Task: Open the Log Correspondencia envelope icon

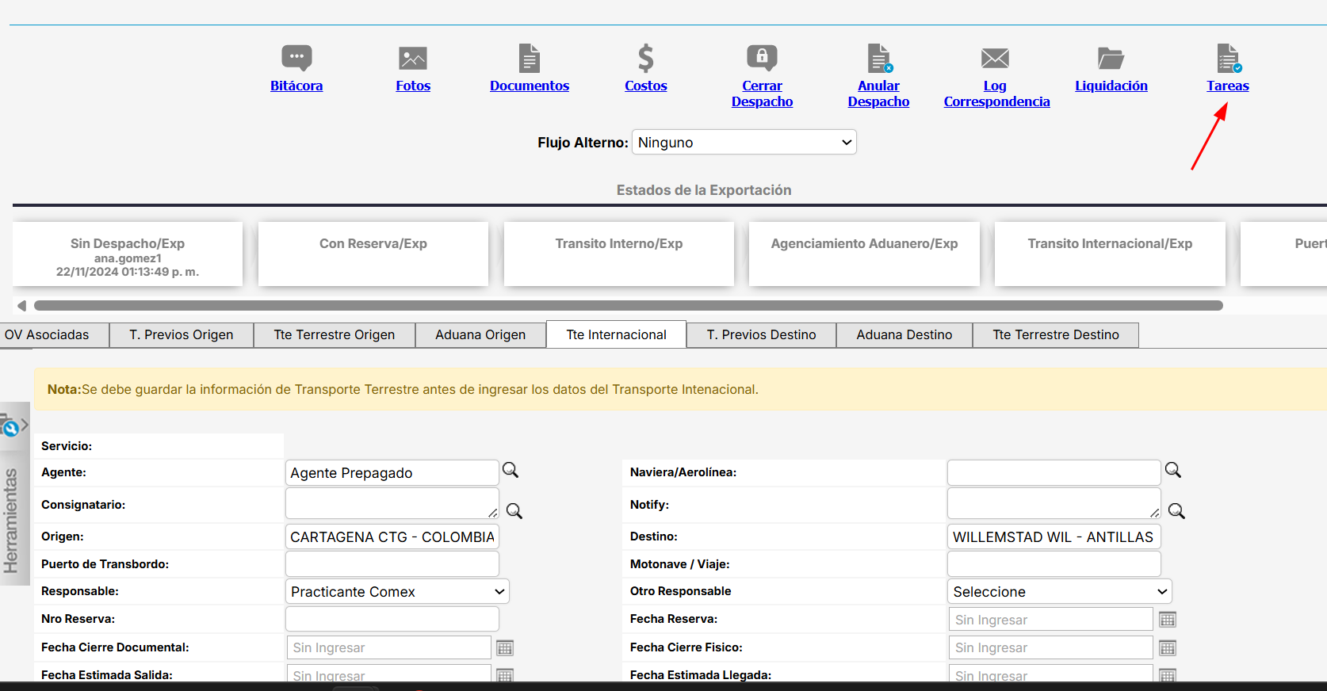Action: pos(995,58)
